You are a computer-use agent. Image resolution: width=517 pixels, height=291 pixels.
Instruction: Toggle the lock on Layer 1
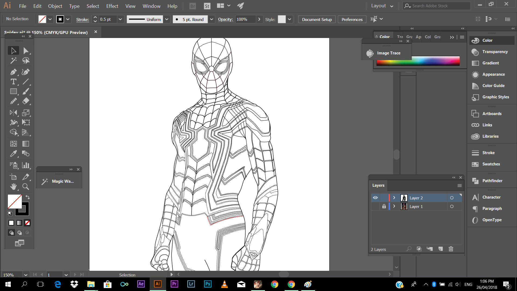pyautogui.click(x=384, y=206)
